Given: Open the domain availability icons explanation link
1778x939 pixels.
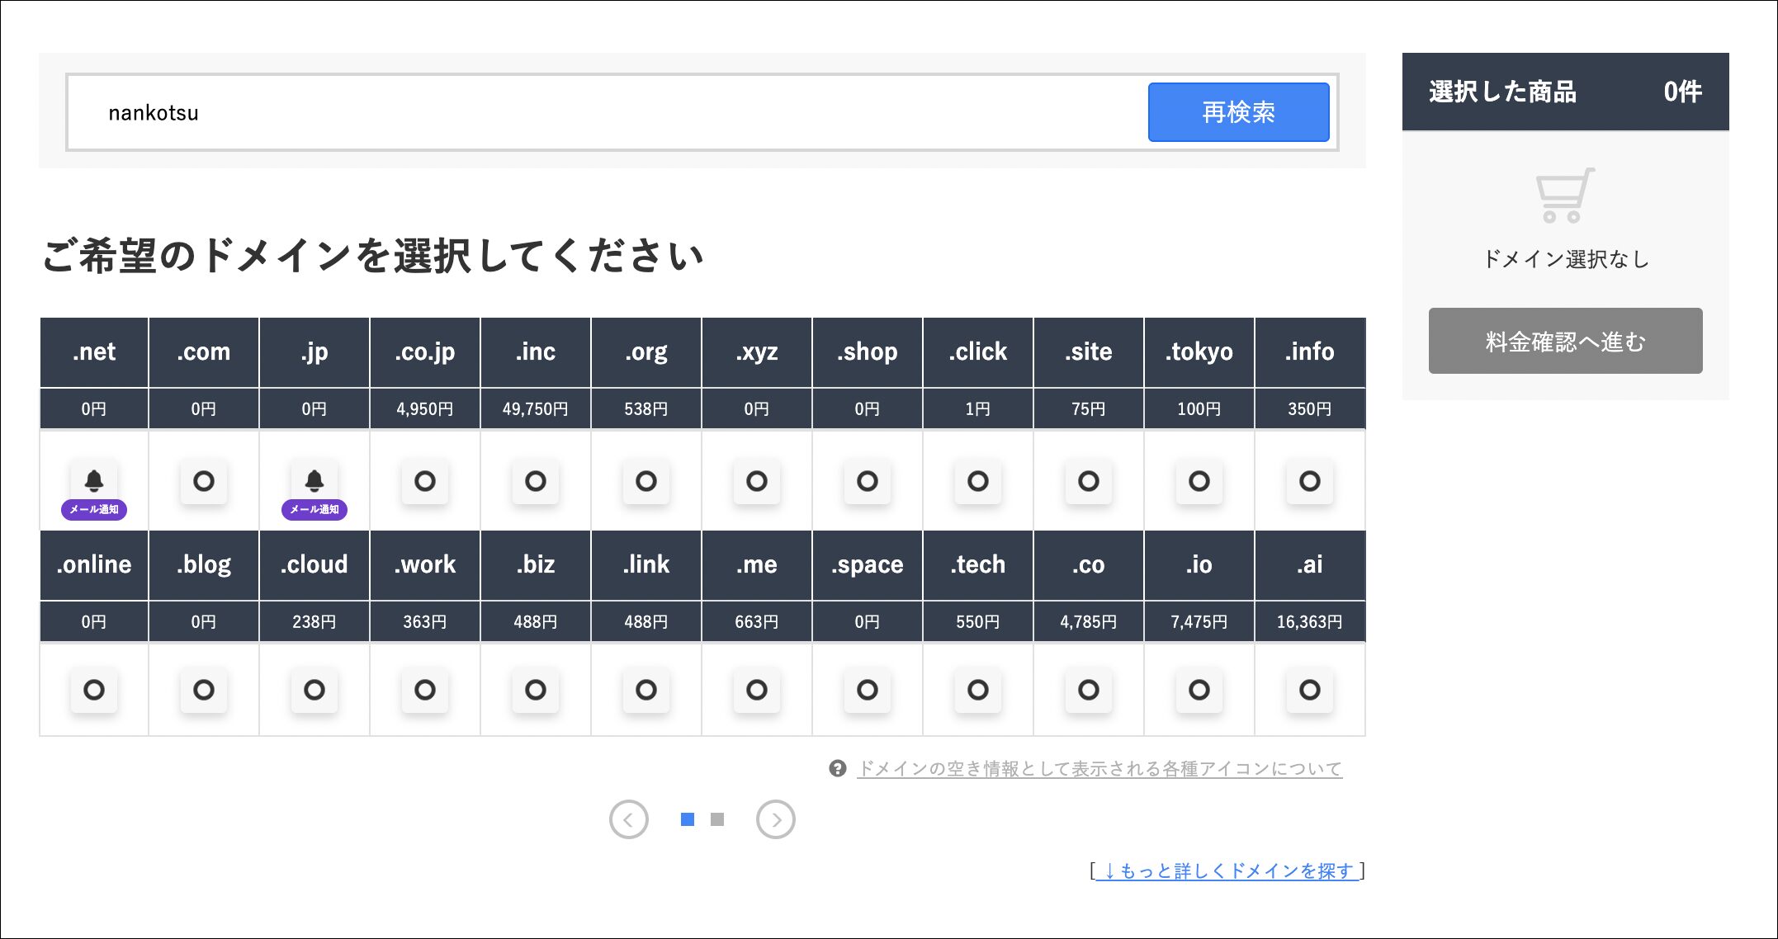Looking at the screenshot, I should (x=1099, y=769).
